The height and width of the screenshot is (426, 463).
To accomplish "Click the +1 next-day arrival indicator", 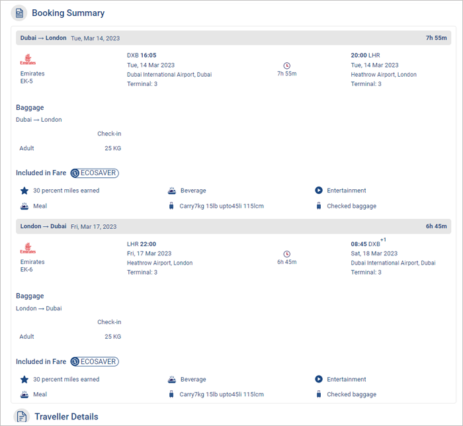I will pos(383,239).
